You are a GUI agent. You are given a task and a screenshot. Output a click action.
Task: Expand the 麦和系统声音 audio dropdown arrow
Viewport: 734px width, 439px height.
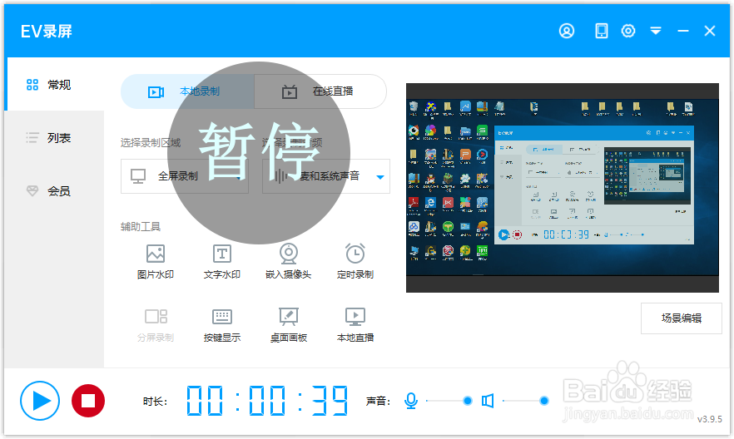pos(380,177)
